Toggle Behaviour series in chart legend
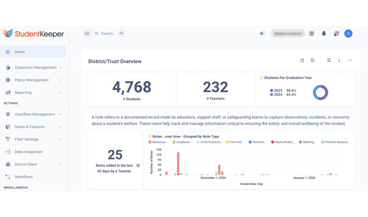 (159, 142)
